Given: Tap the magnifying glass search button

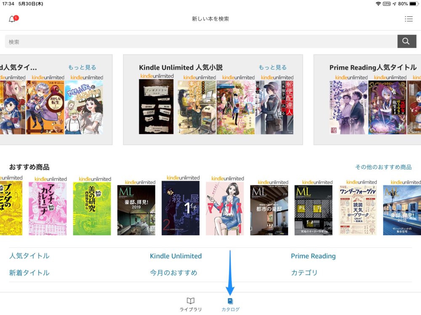Looking at the screenshot, I should click(407, 41).
